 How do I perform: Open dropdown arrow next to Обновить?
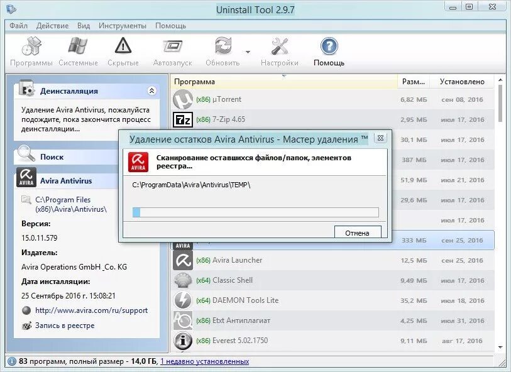(x=248, y=52)
